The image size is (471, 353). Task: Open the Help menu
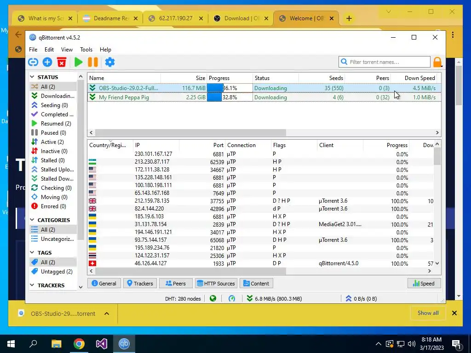pyautogui.click(x=105, y=50)
